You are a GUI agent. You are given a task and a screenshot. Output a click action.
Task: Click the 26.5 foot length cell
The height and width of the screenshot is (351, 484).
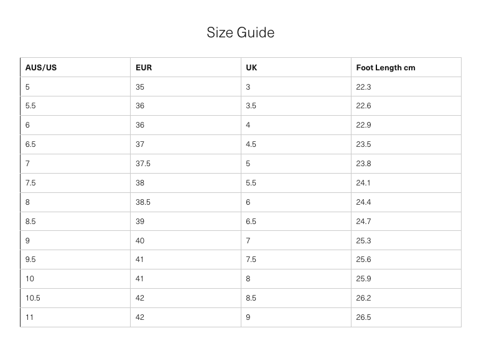pyautogui.click(x=363, y=317)
